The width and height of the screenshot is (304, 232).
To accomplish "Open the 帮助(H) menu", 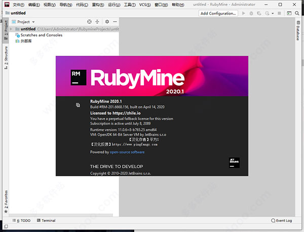I will 178,5.
